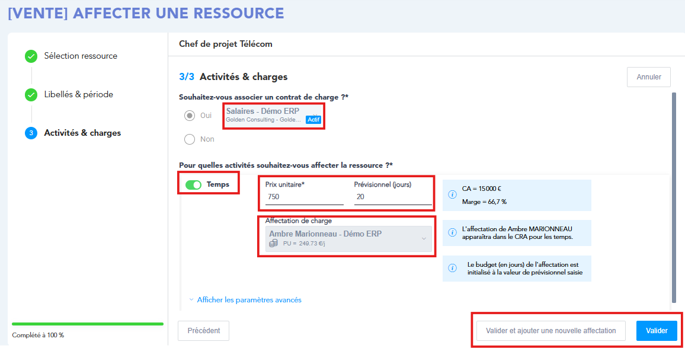This screenshot has height=348, width=685.
Task: Click the blue step 3 circle icon
Action: click(31, 133)
